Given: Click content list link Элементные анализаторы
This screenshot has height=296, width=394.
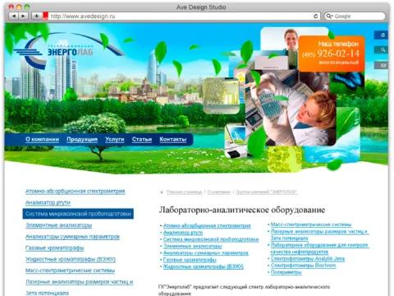Looking at the screenshot, I should coord(192,246).
